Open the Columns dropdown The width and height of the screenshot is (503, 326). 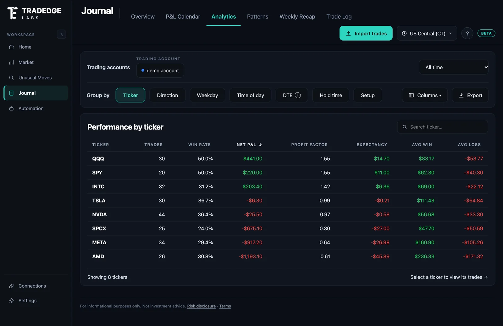coord(425,95)
